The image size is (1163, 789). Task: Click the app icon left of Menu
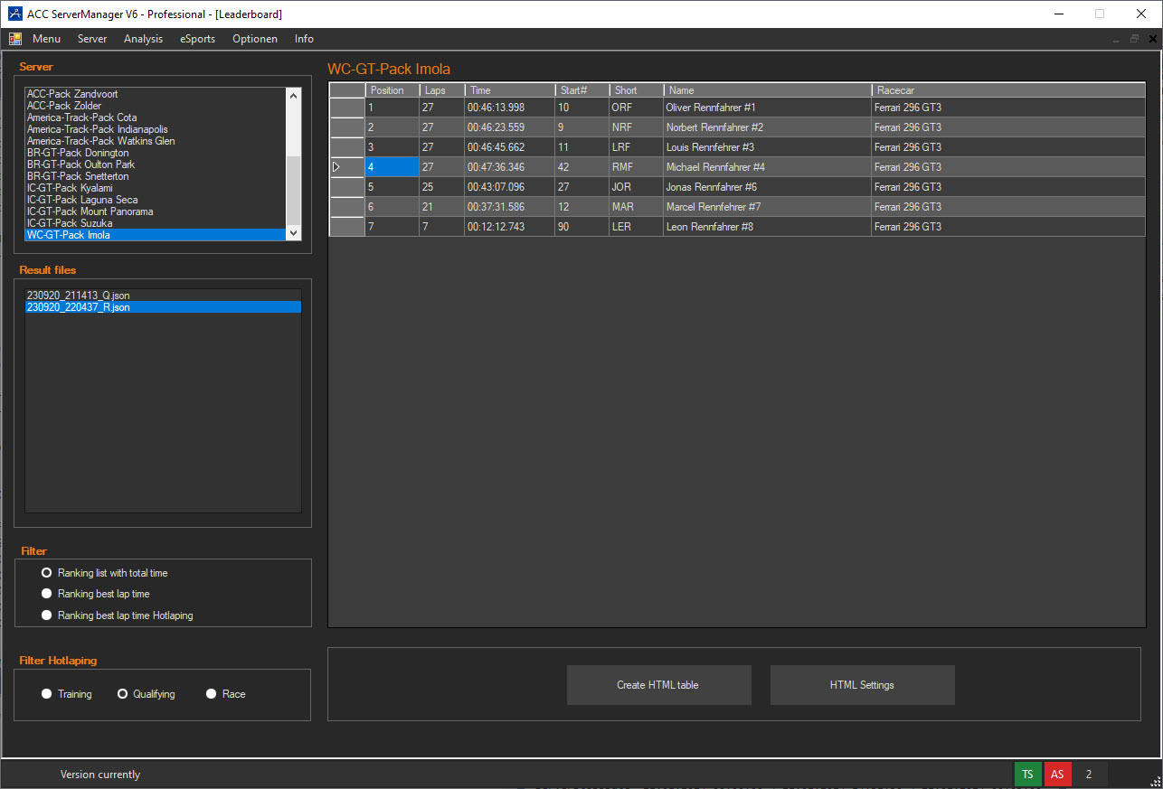(x=15, y=39)
